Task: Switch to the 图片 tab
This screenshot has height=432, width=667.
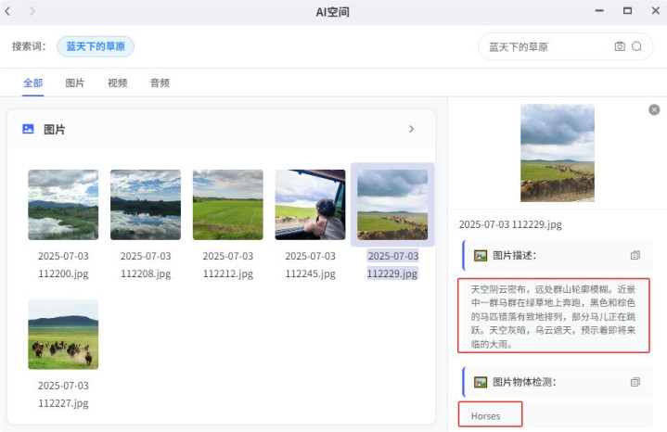Action: (75, 83)
